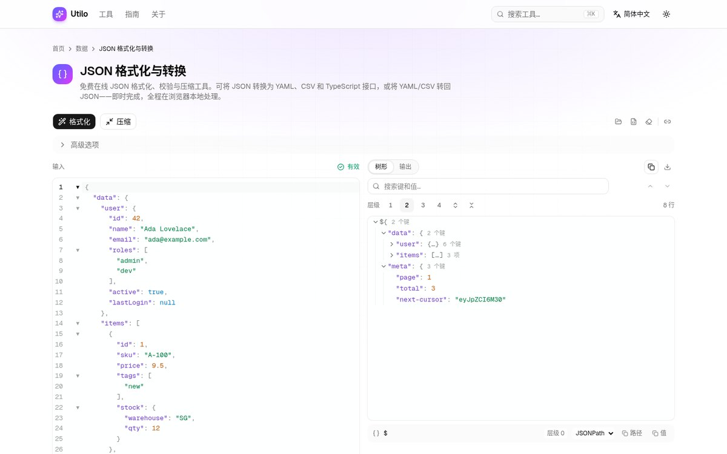Expand the 高级选项 section
Screen dimensions: 727x454
point(363,145)
